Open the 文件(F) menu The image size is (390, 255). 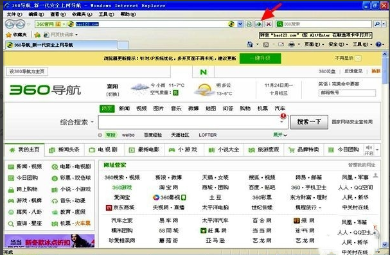(x=14, y=14)
